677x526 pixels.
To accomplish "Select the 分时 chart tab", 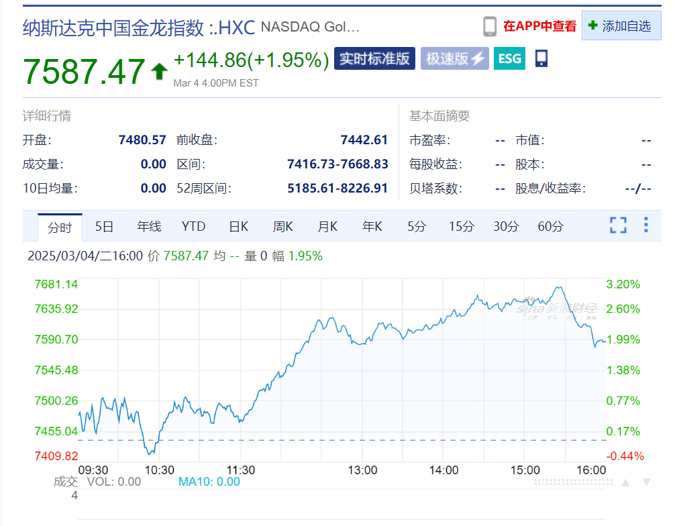I will coord(60,227).
